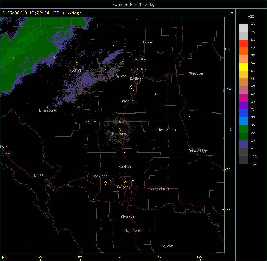The width and height of the screenshot is (267, 261).
Task: Click the Blackfalds city label
Action: tap(137, 69)
